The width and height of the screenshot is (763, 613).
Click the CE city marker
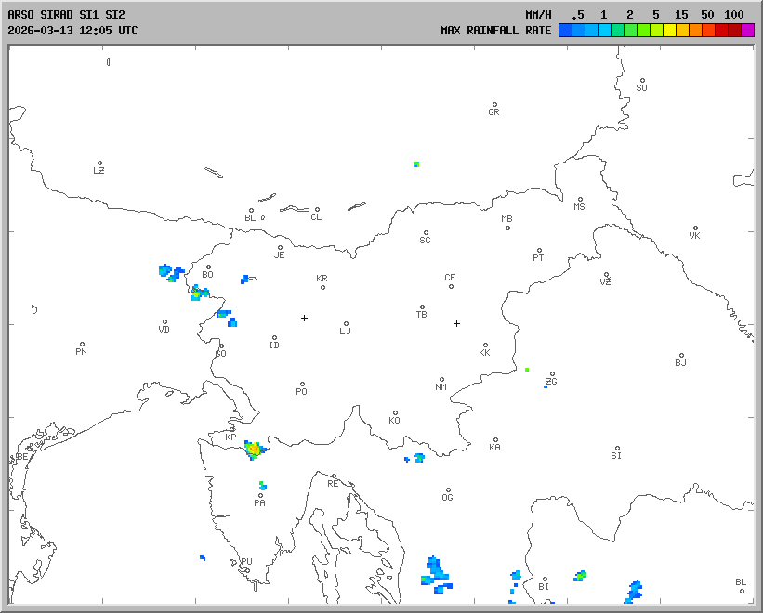click(x=451, y=285)
